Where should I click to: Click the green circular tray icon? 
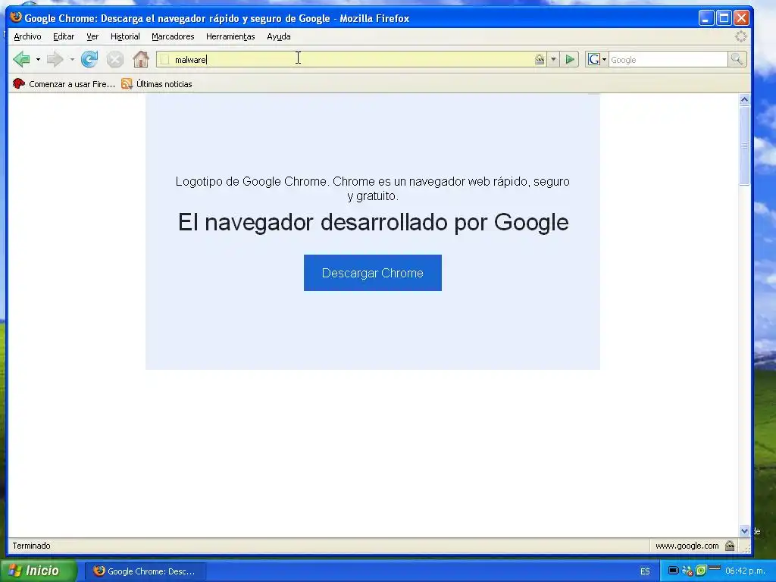click(701, 571)
